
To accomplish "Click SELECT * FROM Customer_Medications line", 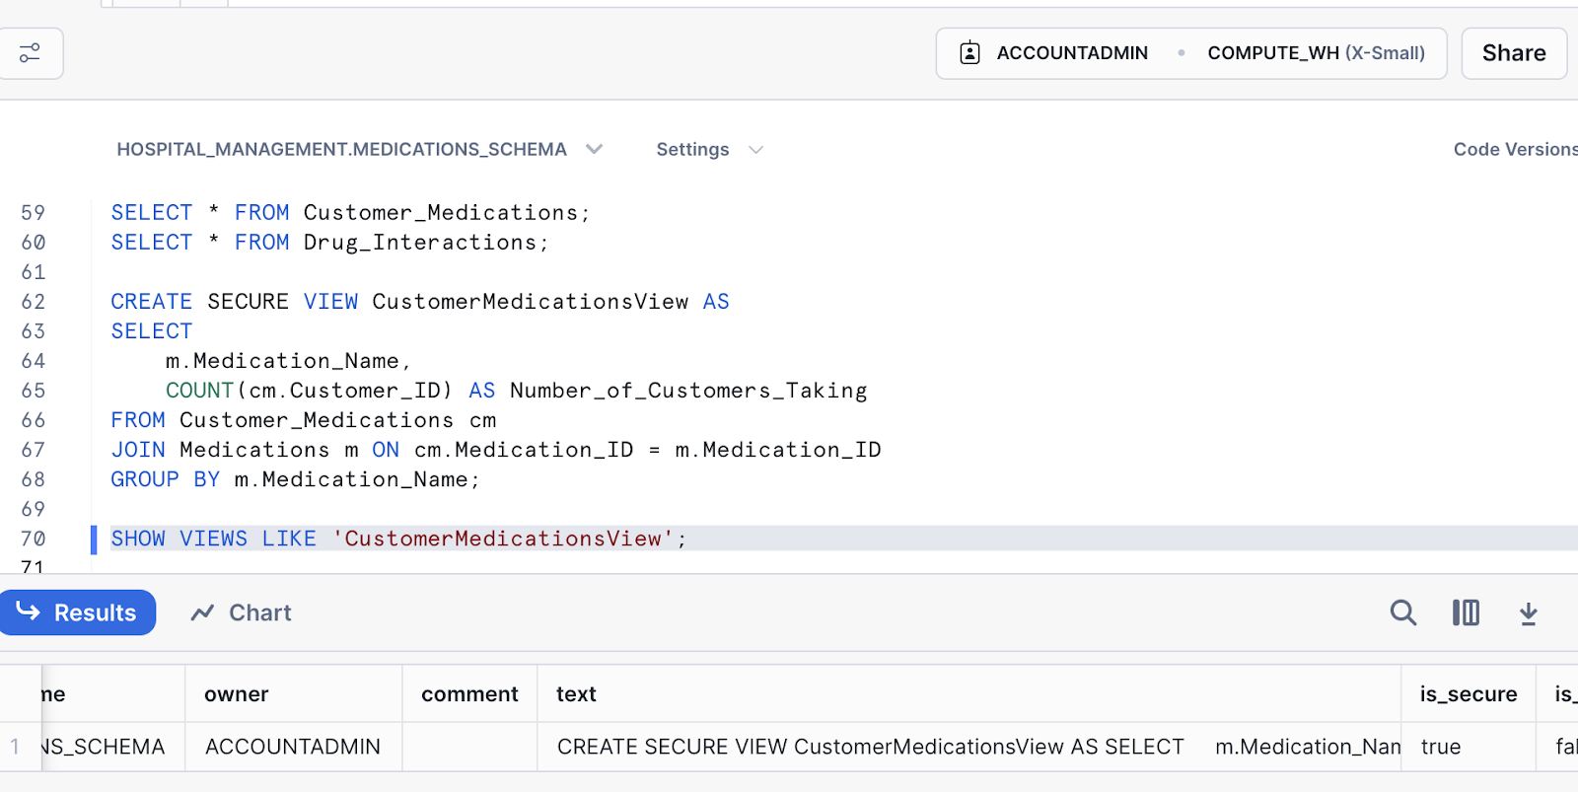I will coord(350,213).
